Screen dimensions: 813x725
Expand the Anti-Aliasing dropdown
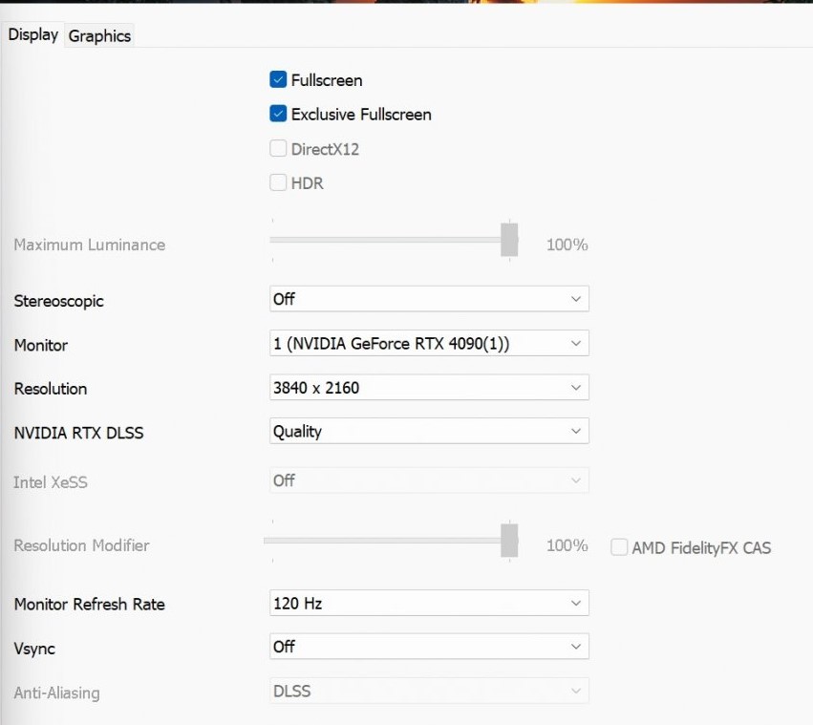point(429,691)
